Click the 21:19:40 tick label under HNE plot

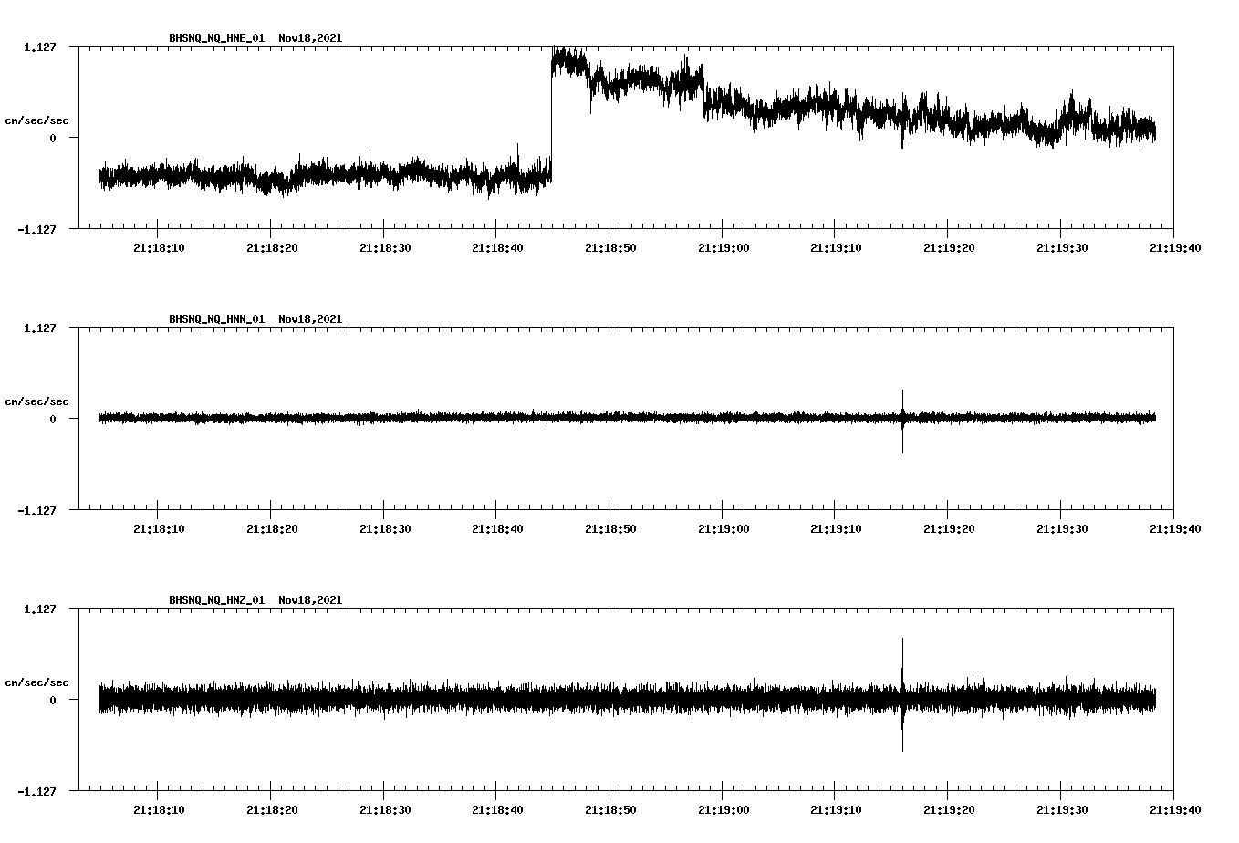tap(1174, 247)
